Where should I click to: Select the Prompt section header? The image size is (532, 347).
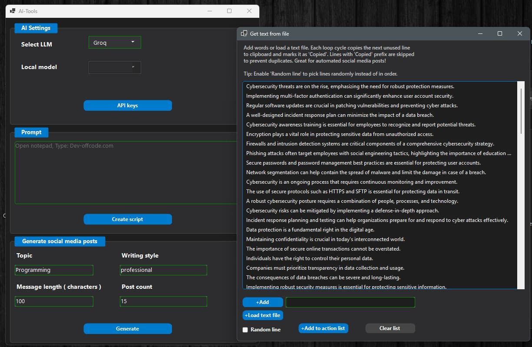tap(31, 132)
